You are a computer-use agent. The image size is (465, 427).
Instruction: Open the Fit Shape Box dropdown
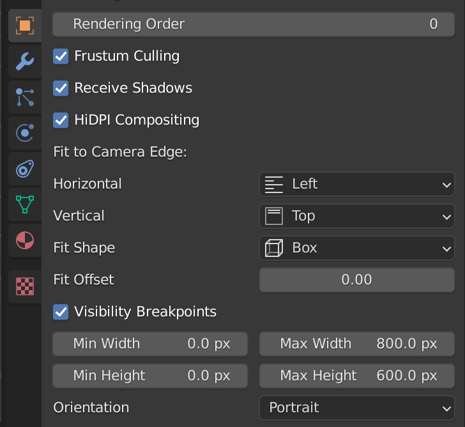[x=357, y=248]
